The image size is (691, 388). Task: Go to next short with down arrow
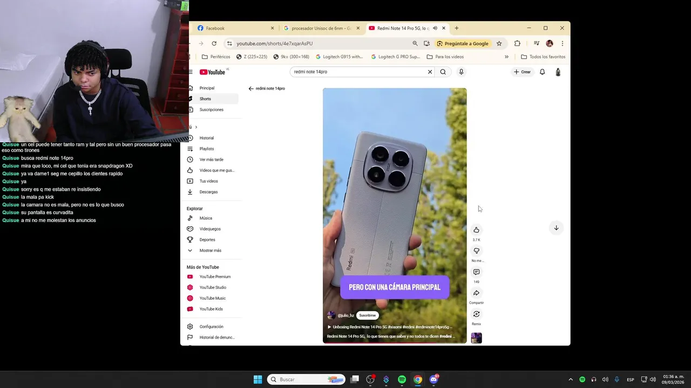coord(556,228)
